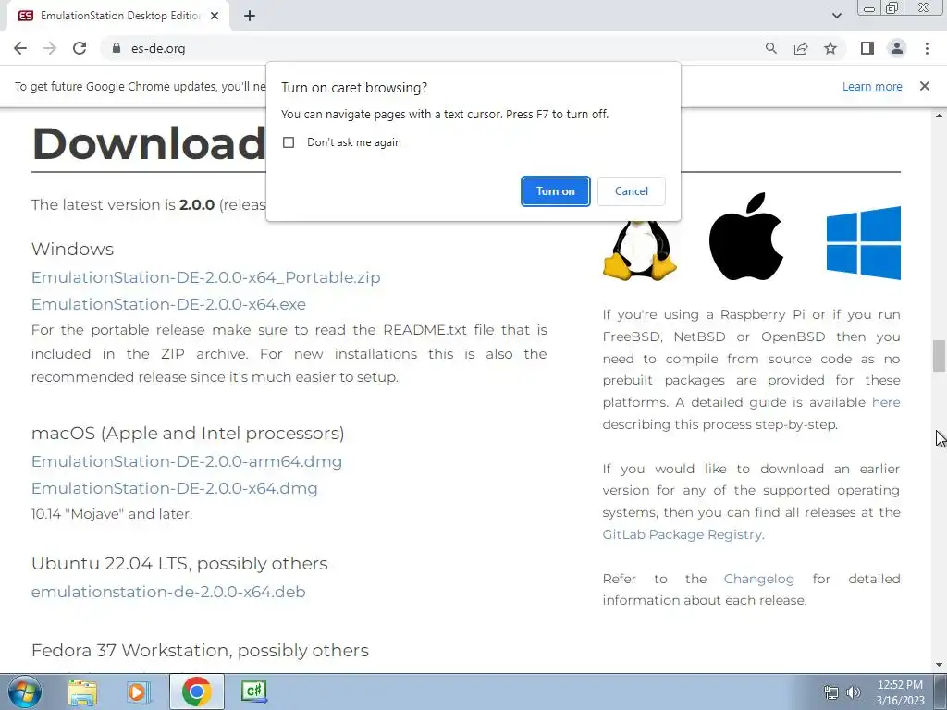The image size is (947, 710).
Task: Open the zoom magnifier in address bar
Action: pyautogui.click(x=770, y=48)
